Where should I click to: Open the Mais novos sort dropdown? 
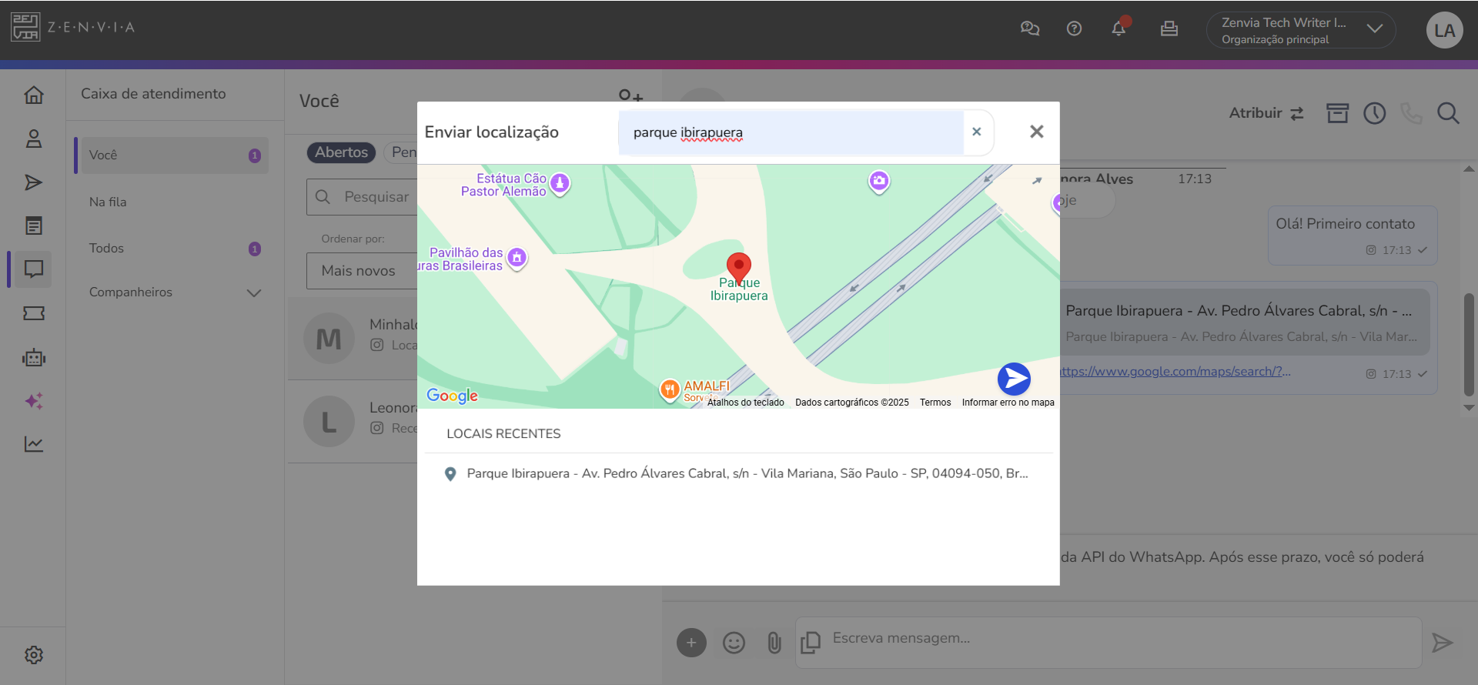point(362,271)
